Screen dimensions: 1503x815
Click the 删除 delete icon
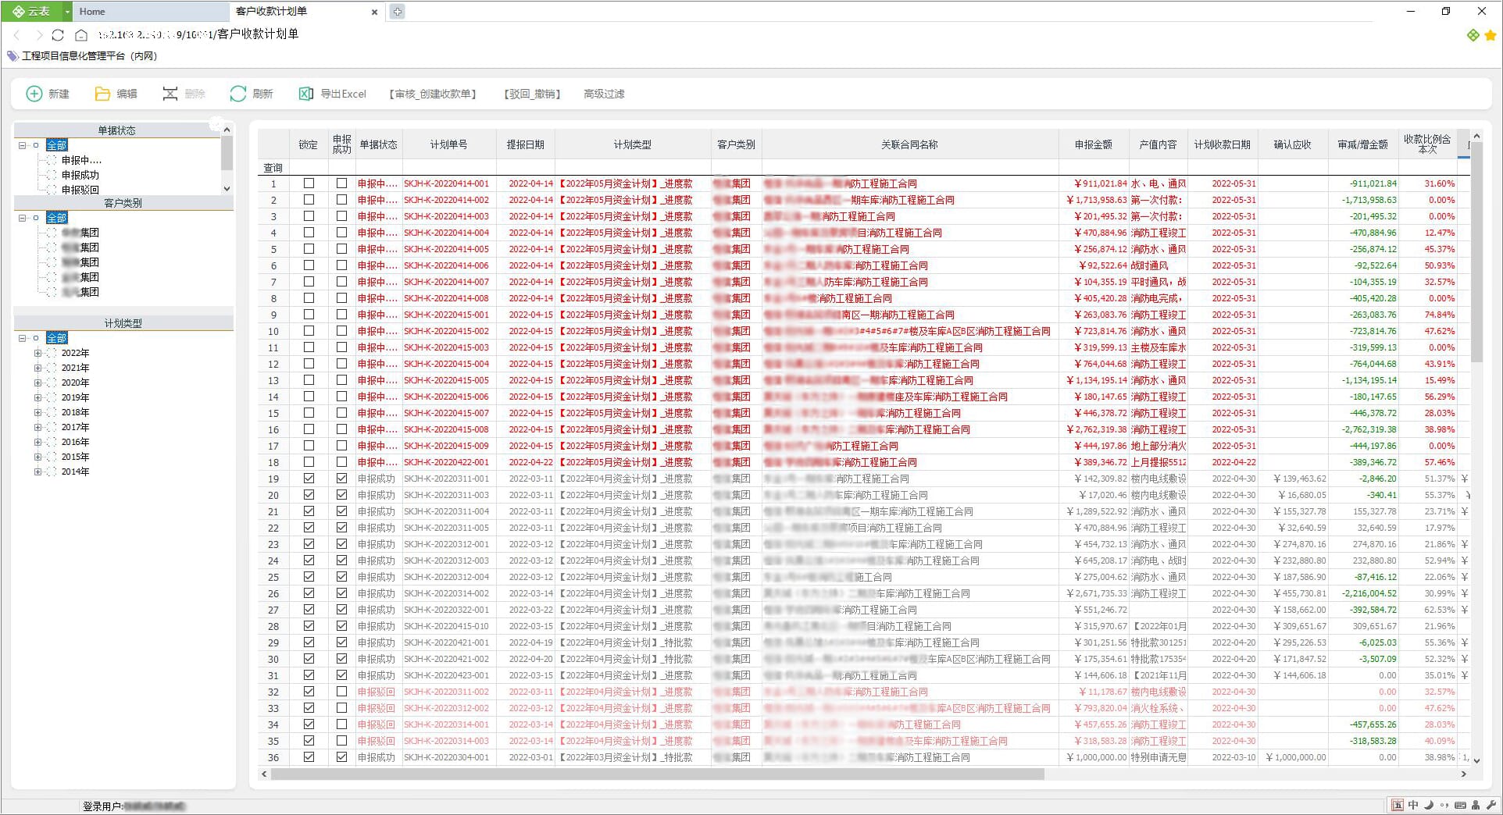[x=170, y=94]
